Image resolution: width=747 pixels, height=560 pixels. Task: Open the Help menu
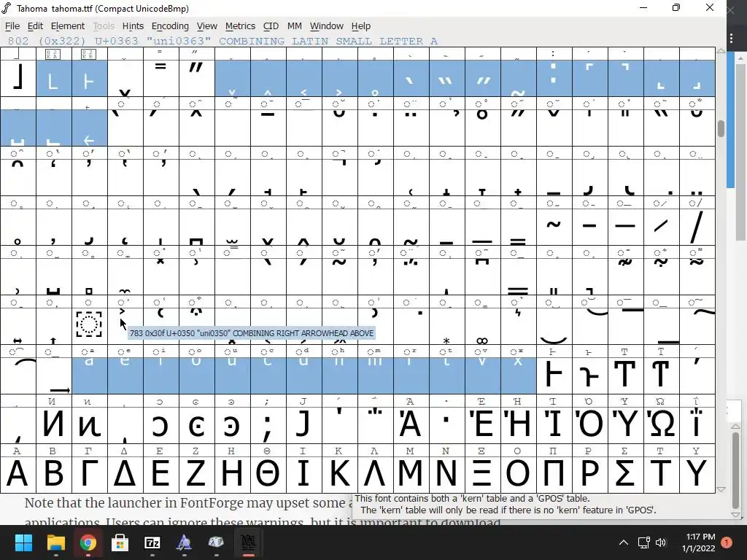360,26
